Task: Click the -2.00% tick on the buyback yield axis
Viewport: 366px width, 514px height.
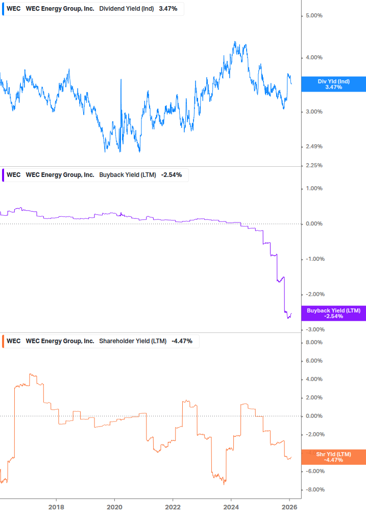Action: (315, 295)
